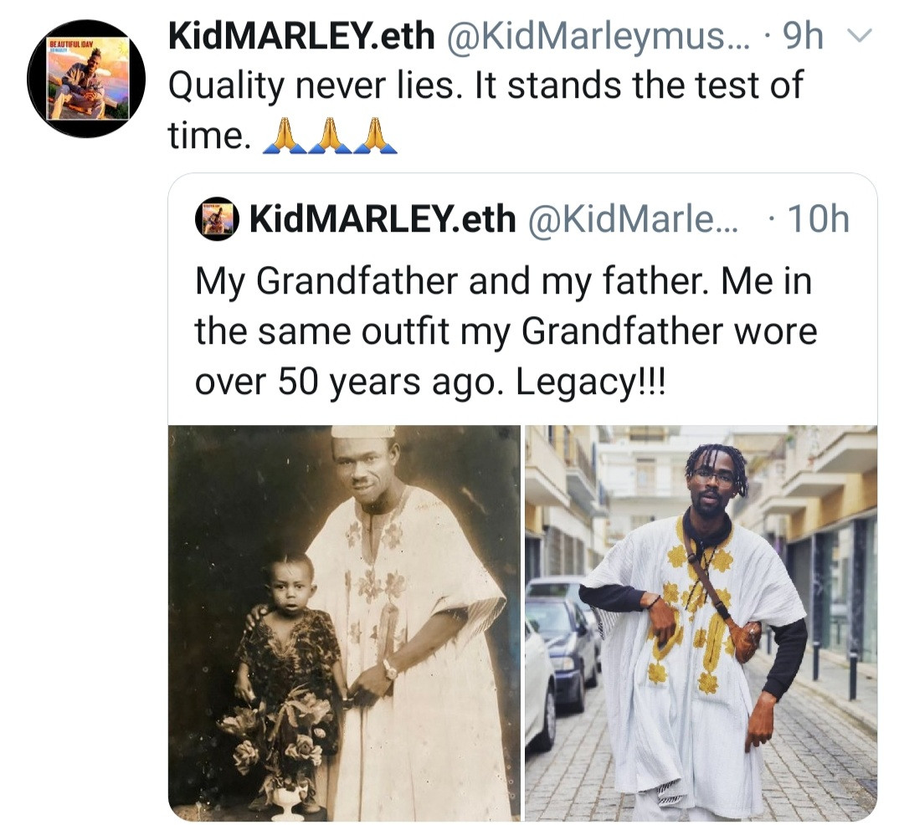Open the top KidMARLEY.eth display name
The image size is (904, 825).
tap(302, 37)
